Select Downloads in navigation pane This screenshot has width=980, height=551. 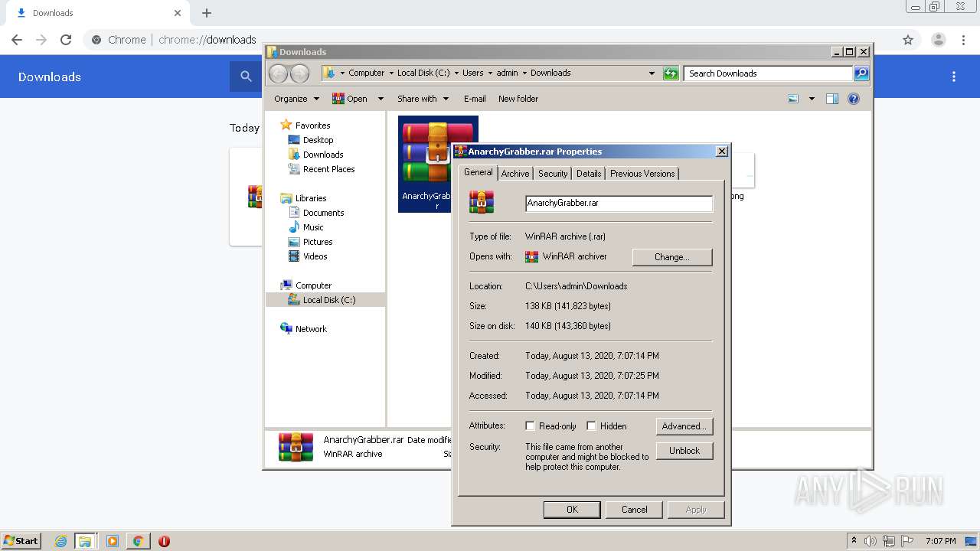coord(323,155)
